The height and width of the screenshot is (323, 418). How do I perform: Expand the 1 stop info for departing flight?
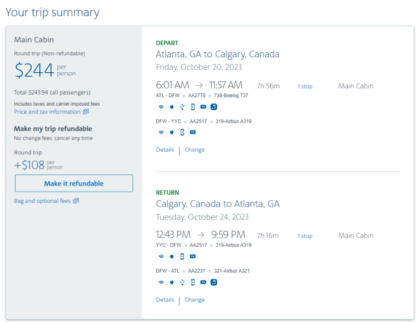tap(305, 87)
